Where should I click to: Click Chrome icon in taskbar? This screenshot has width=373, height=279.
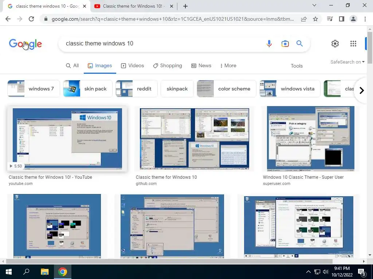63,272
